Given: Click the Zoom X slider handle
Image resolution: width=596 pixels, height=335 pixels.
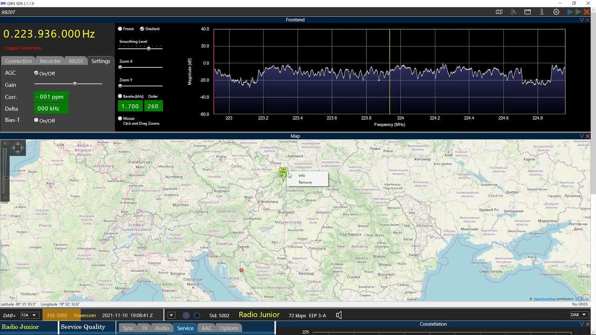Looking at the screenshot, I should point(120,67).
